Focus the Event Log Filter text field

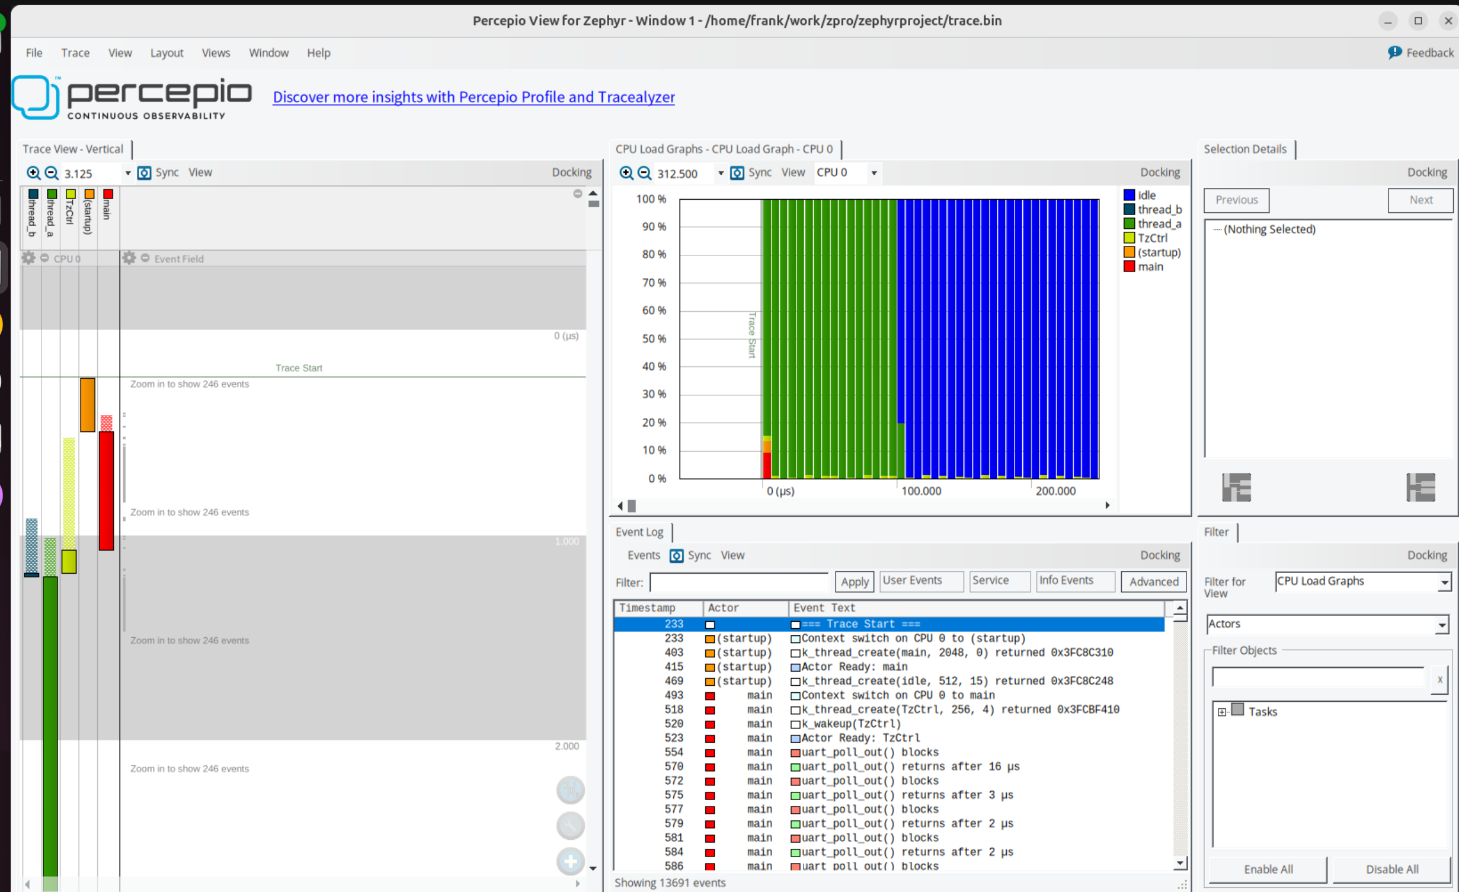click(x=739, y=581)
